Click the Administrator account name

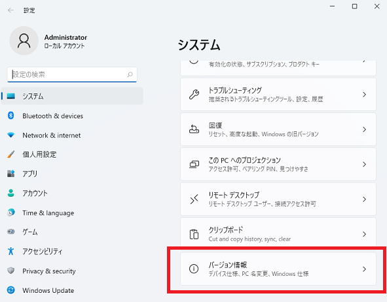coord(65,37)
